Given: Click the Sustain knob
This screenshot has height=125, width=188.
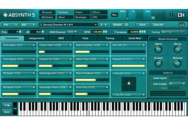Looking at the screenshot, I should click(158, 64).
